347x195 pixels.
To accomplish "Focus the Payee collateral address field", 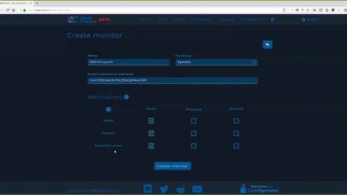I will 172,81.
